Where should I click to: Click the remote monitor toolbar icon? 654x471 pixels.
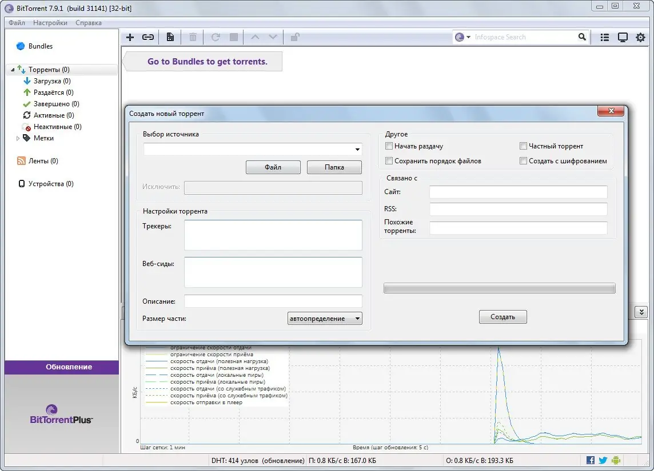(623, 38)
